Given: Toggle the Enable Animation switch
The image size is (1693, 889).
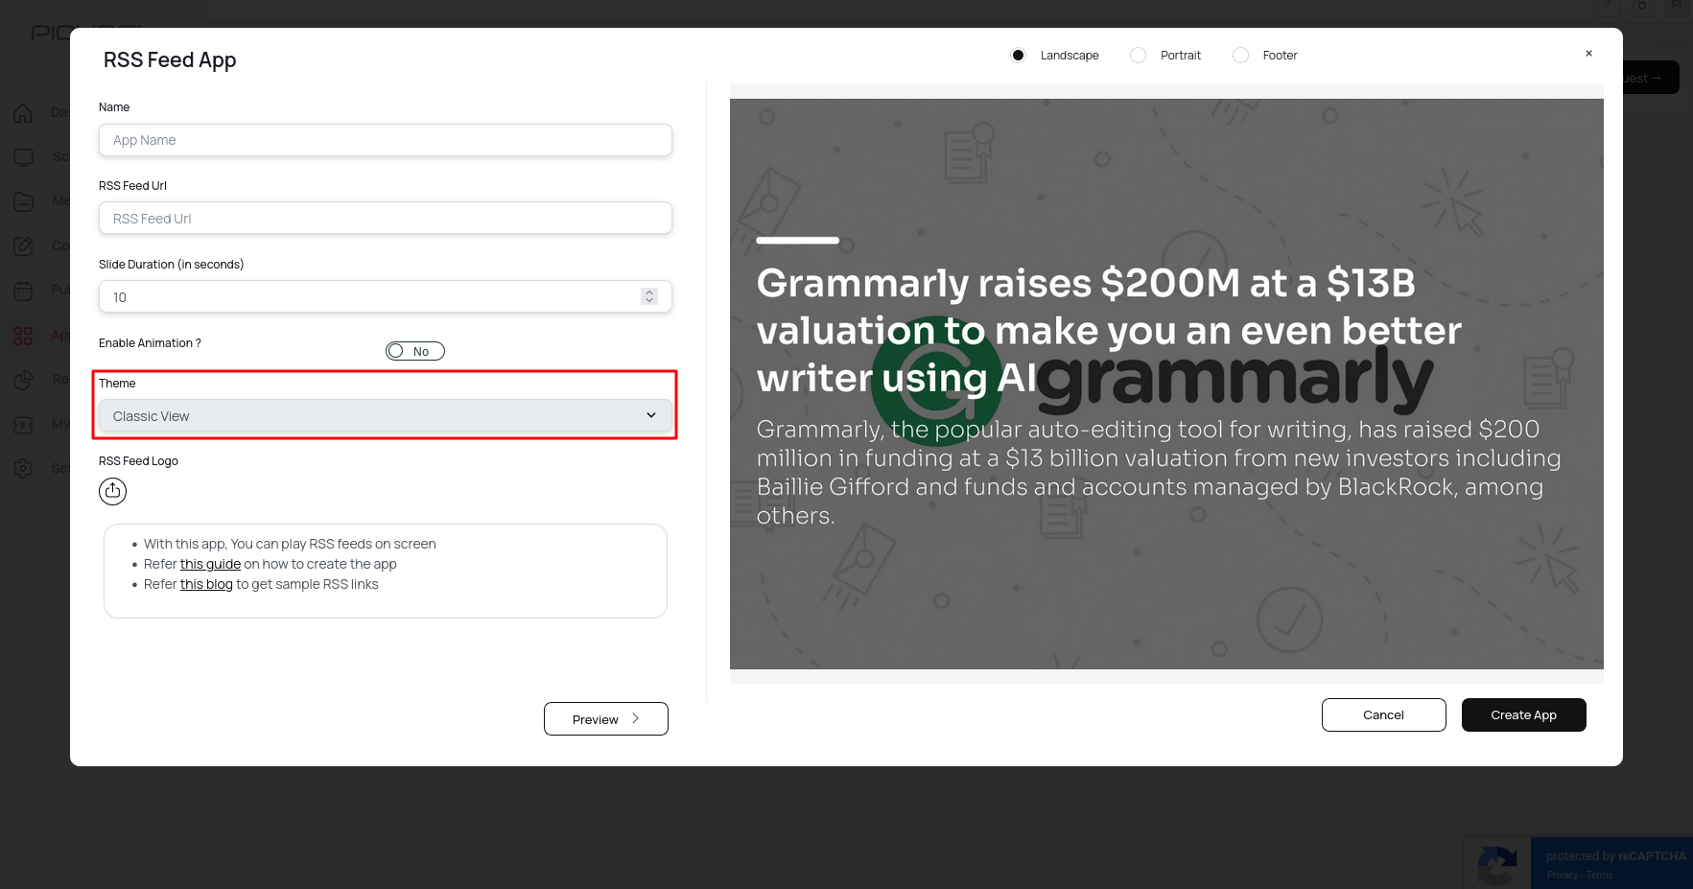Looking at the screenshot, I should [414, 351].
